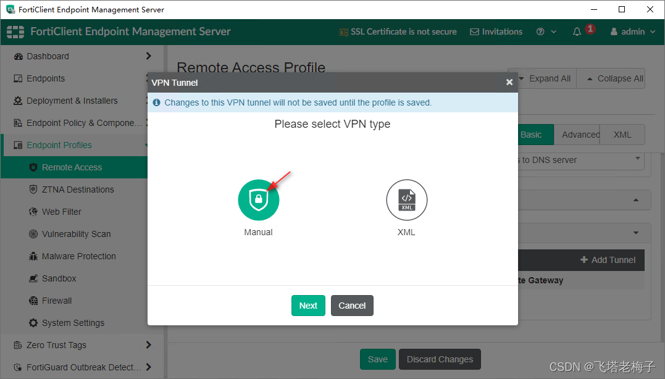Cancel the VPN Tunnel dialog
The height and width of the screenshot is (379, 665).
pyautogui.click(x=352, y=305)
